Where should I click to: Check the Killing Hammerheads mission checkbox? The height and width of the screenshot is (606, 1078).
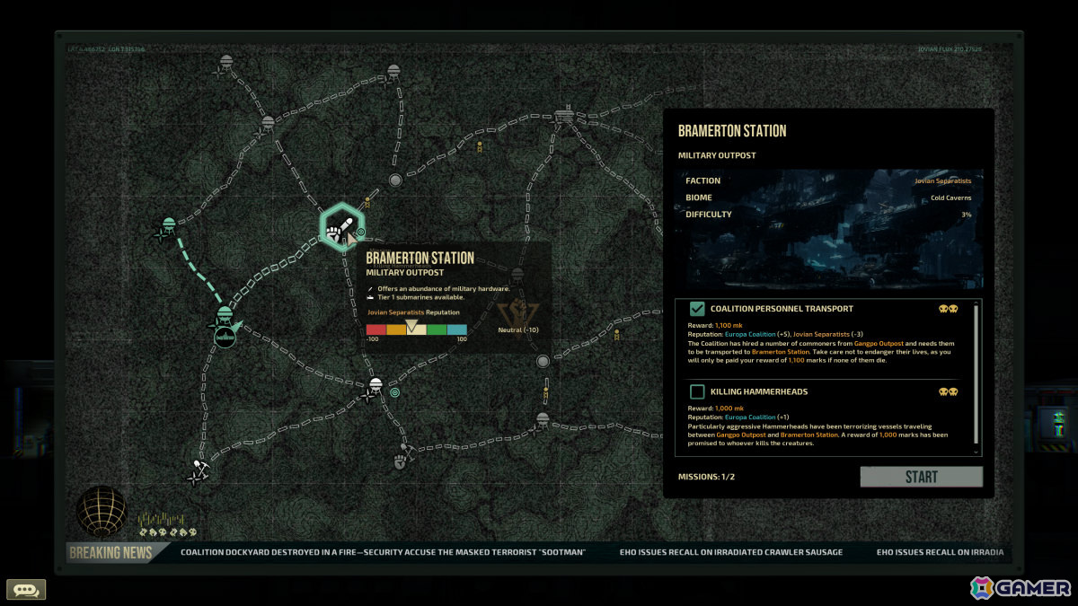coord(697,391)
